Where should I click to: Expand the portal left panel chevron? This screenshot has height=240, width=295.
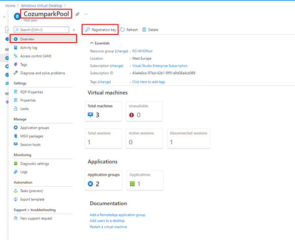click(4, 17)
